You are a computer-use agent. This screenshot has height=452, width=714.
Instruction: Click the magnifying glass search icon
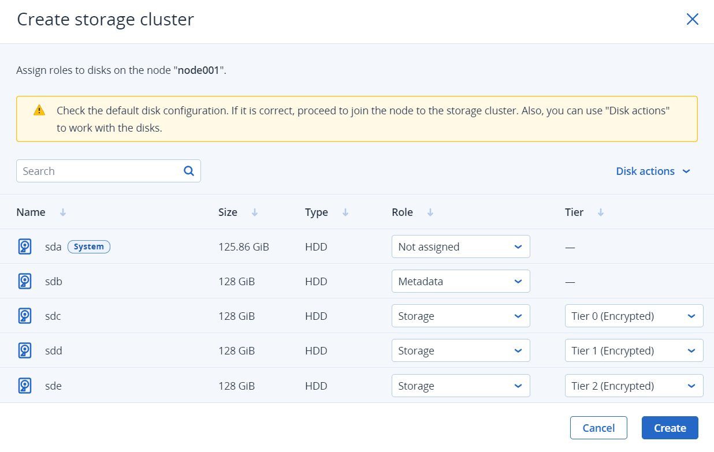tap(188, 171)
